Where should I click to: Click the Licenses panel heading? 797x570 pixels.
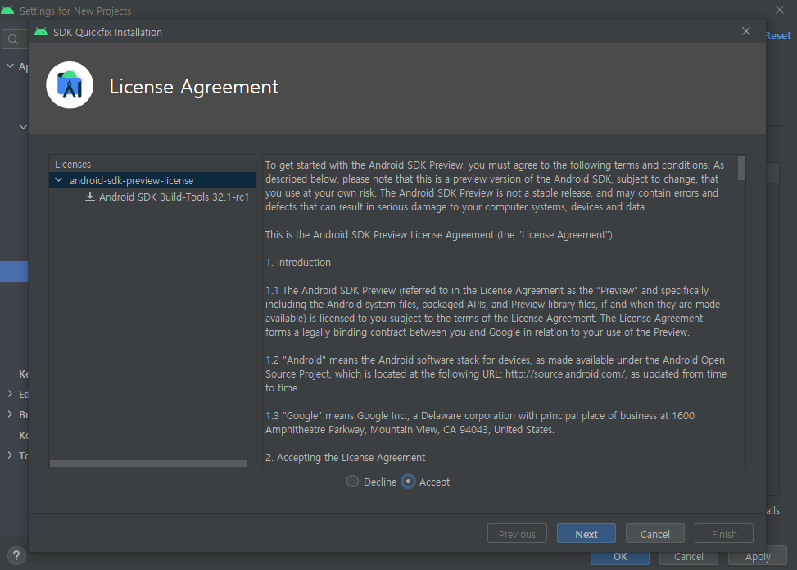pyautogui.click(x=73, y=165)
